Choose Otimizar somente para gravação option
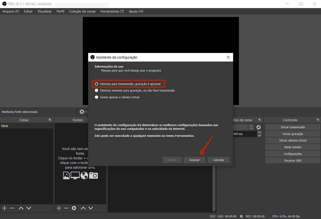Image resolution: width=321 pixels, height=219 pixels. (x=97, y=90)
